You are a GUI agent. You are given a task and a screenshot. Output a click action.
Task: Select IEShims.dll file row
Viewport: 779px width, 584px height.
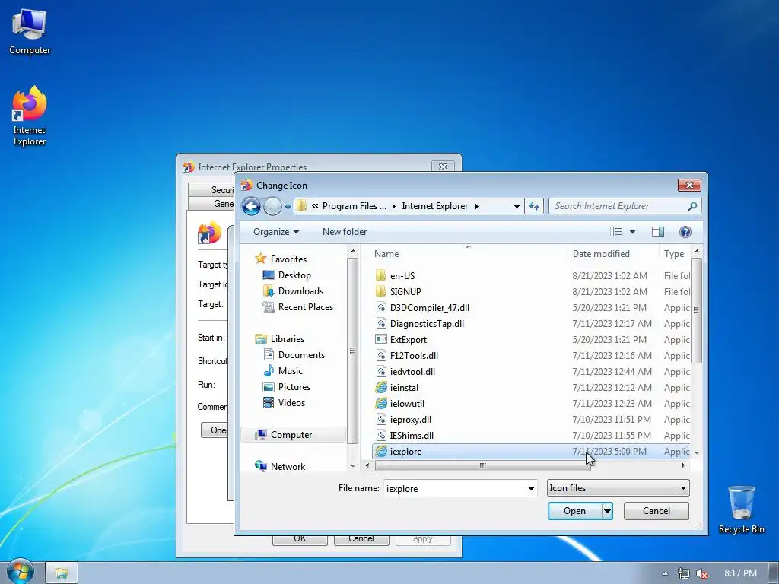coord(532,436)
